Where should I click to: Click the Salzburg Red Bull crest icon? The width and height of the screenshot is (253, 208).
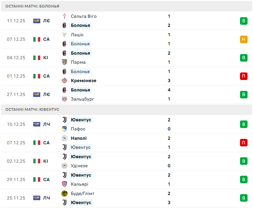pos(64,99)
